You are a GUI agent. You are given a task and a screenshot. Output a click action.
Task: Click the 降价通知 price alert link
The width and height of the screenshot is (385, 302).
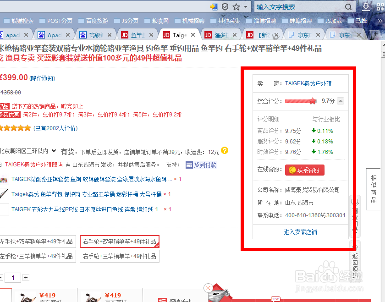(x=42, y=78)
